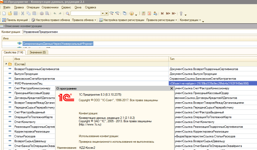Open the calendar icon in toolbar
This screenshot has height=150, width=257.
click(149, 13)
